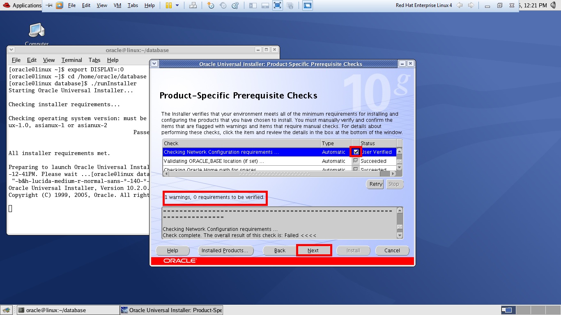The width and height of the screenshot is (561, 315).
Task: Click the Unity mode toolbar icon
Action: click(290, 5)
